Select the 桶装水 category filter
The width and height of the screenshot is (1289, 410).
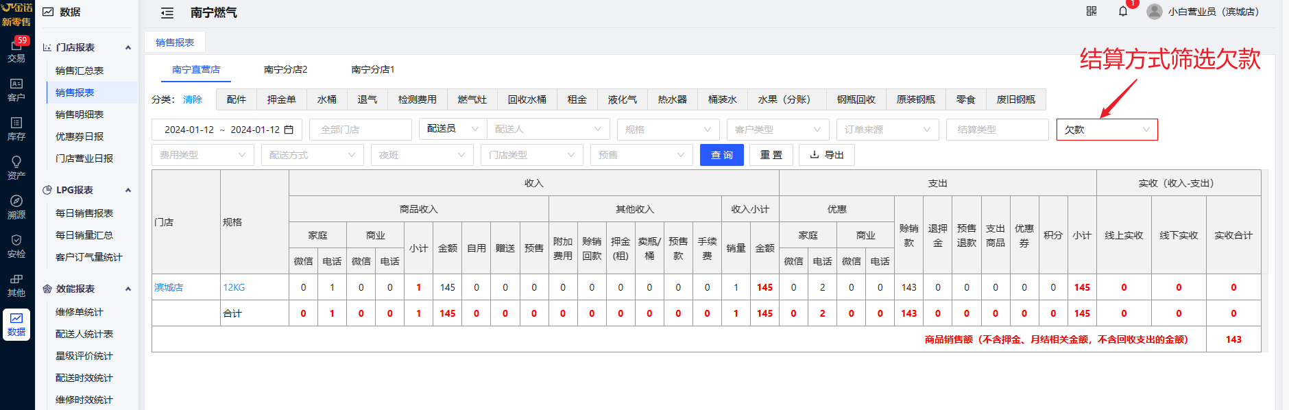click(723, 99)
